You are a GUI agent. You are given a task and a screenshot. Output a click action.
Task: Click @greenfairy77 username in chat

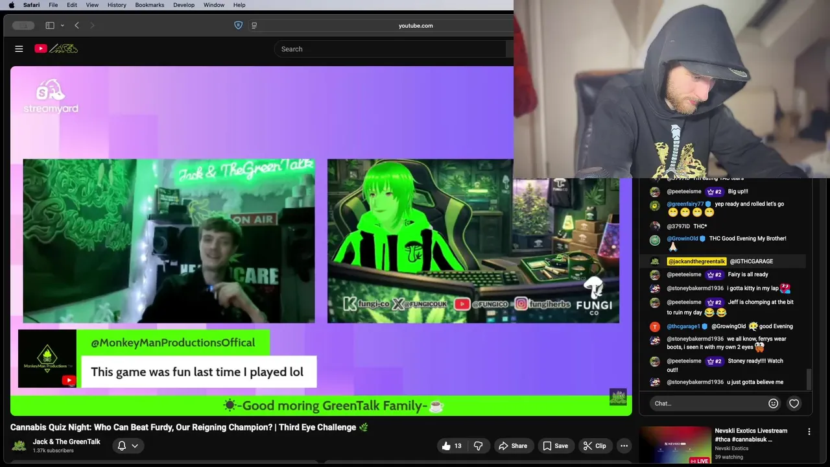click(685, 204)
